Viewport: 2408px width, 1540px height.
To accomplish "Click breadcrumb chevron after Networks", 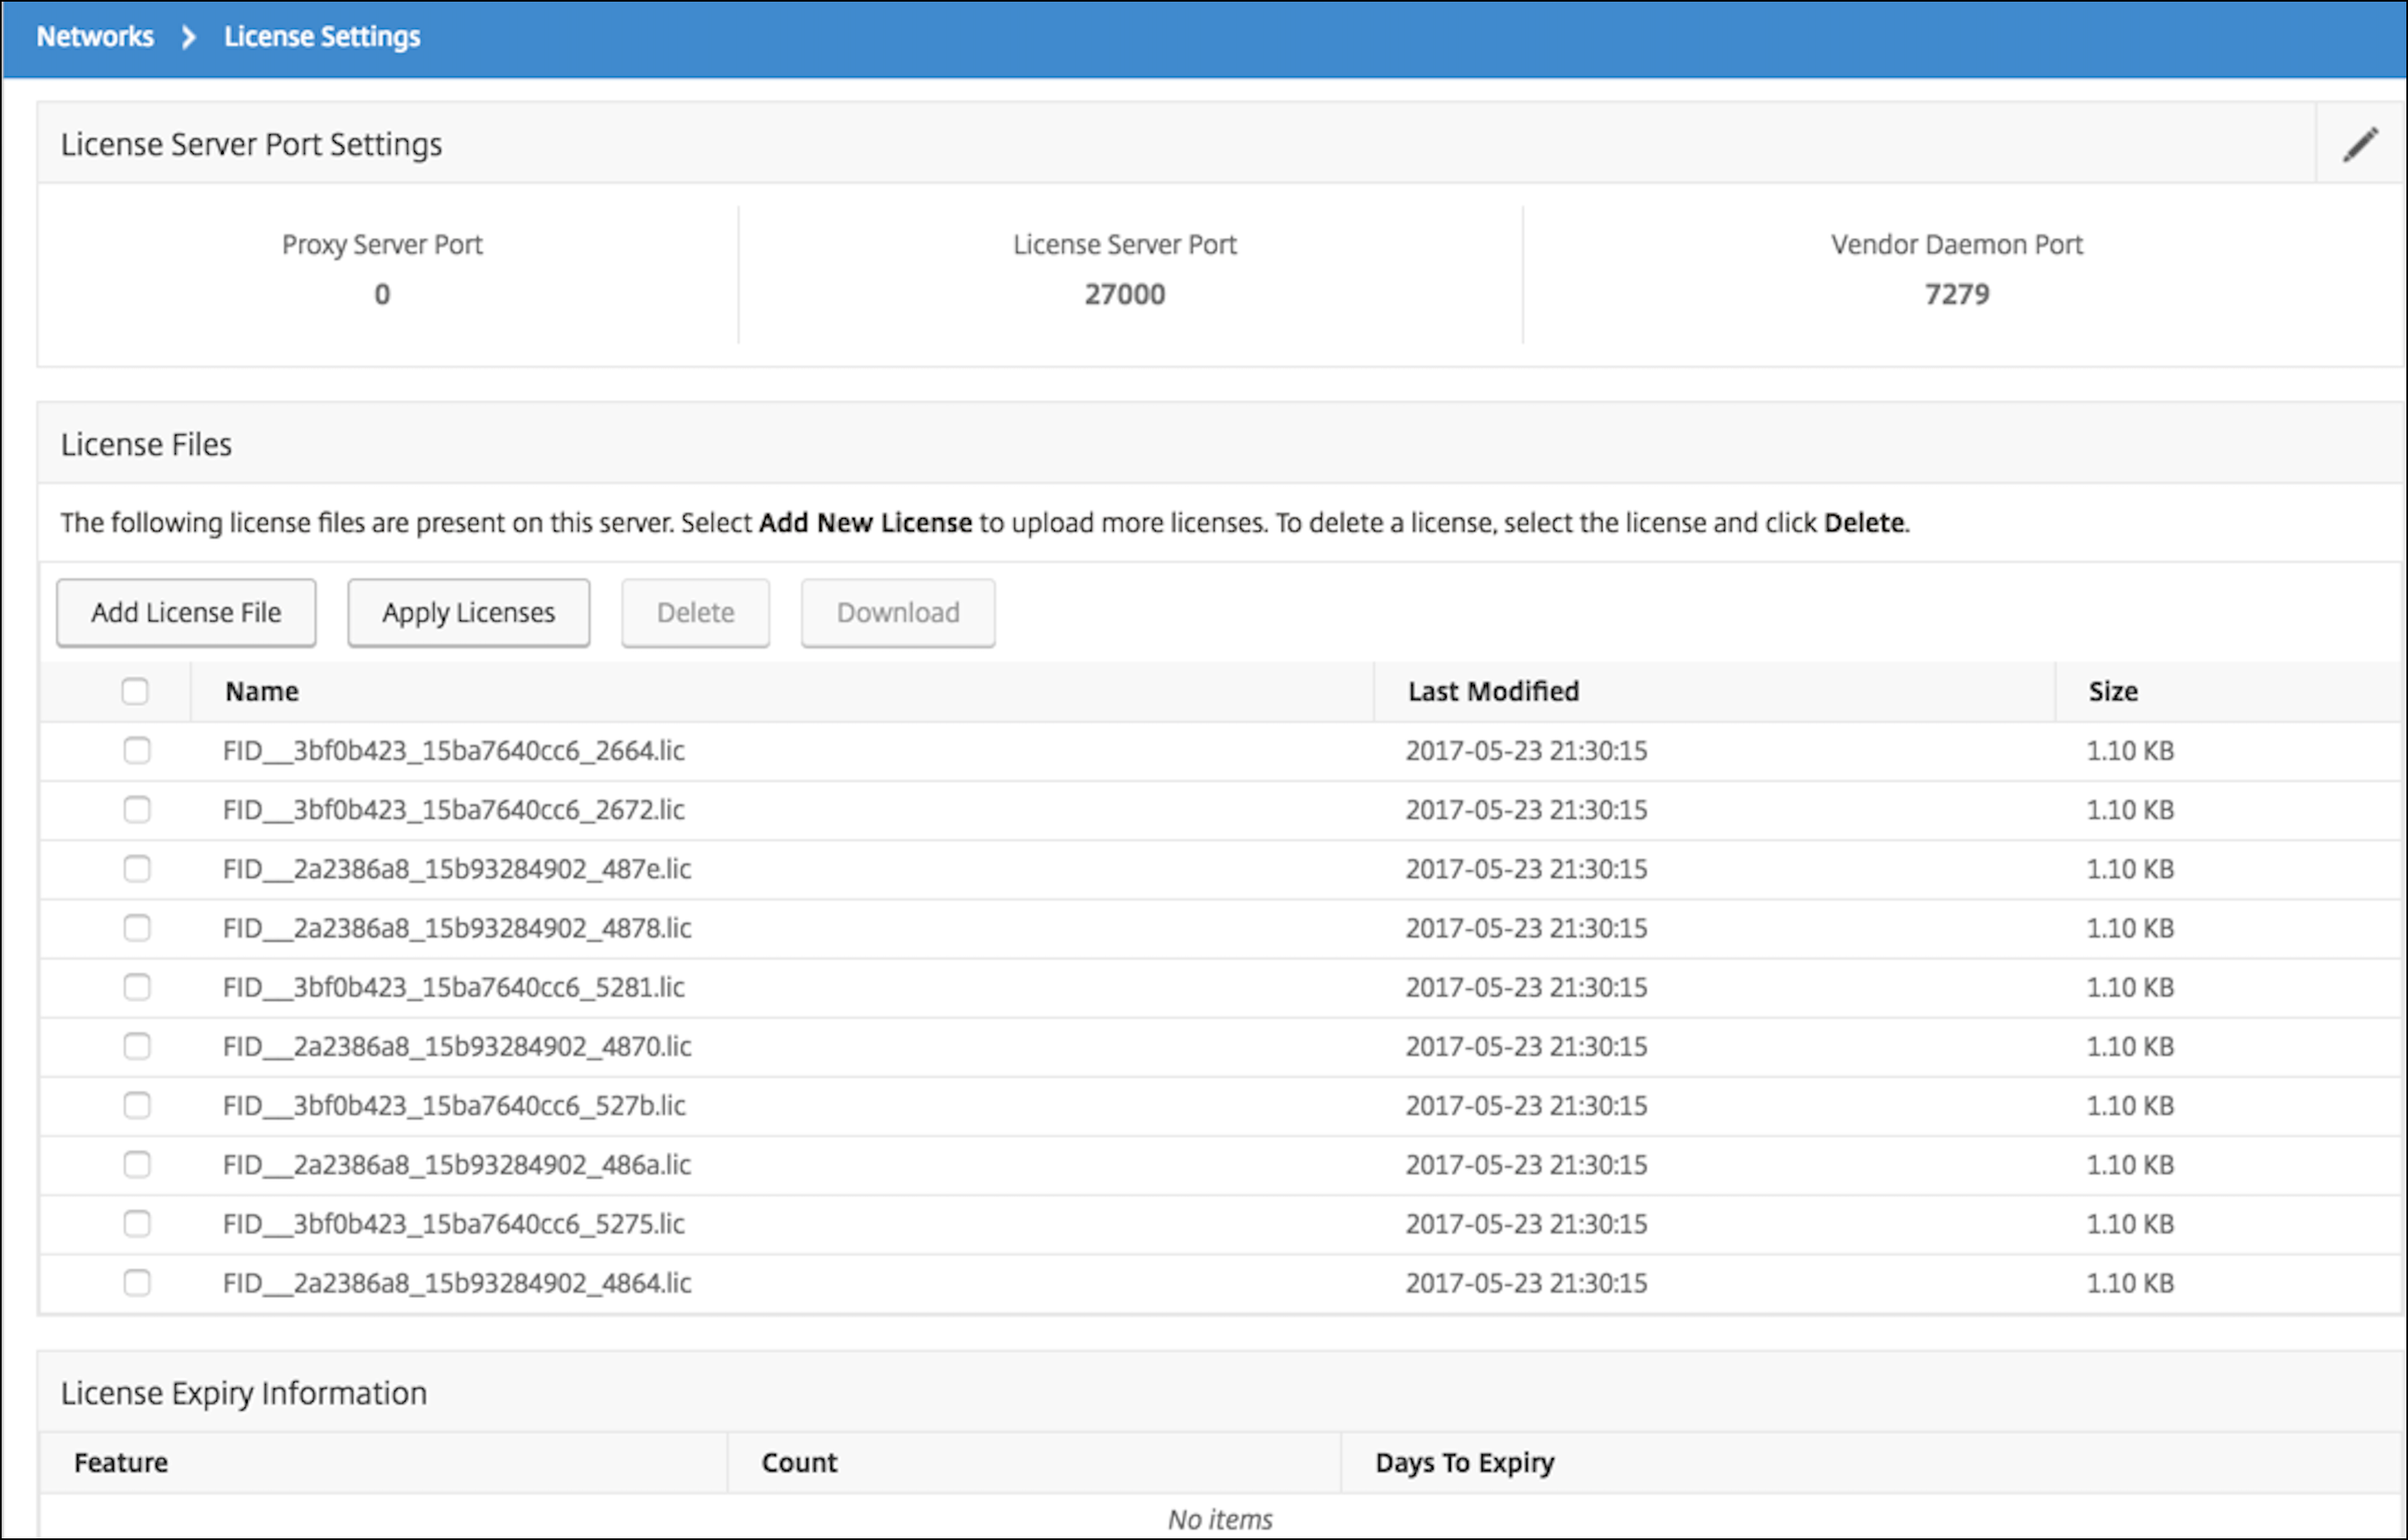I will pyautogui.click(x=188, y=37).
